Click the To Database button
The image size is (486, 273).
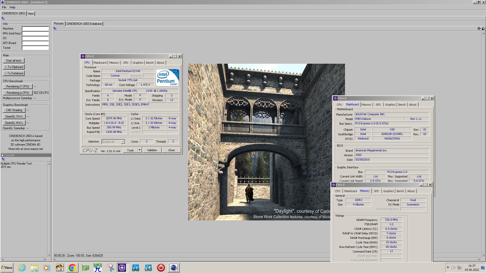14,73
